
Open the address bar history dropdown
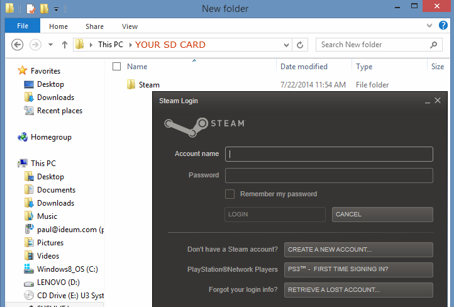(286, 45)
